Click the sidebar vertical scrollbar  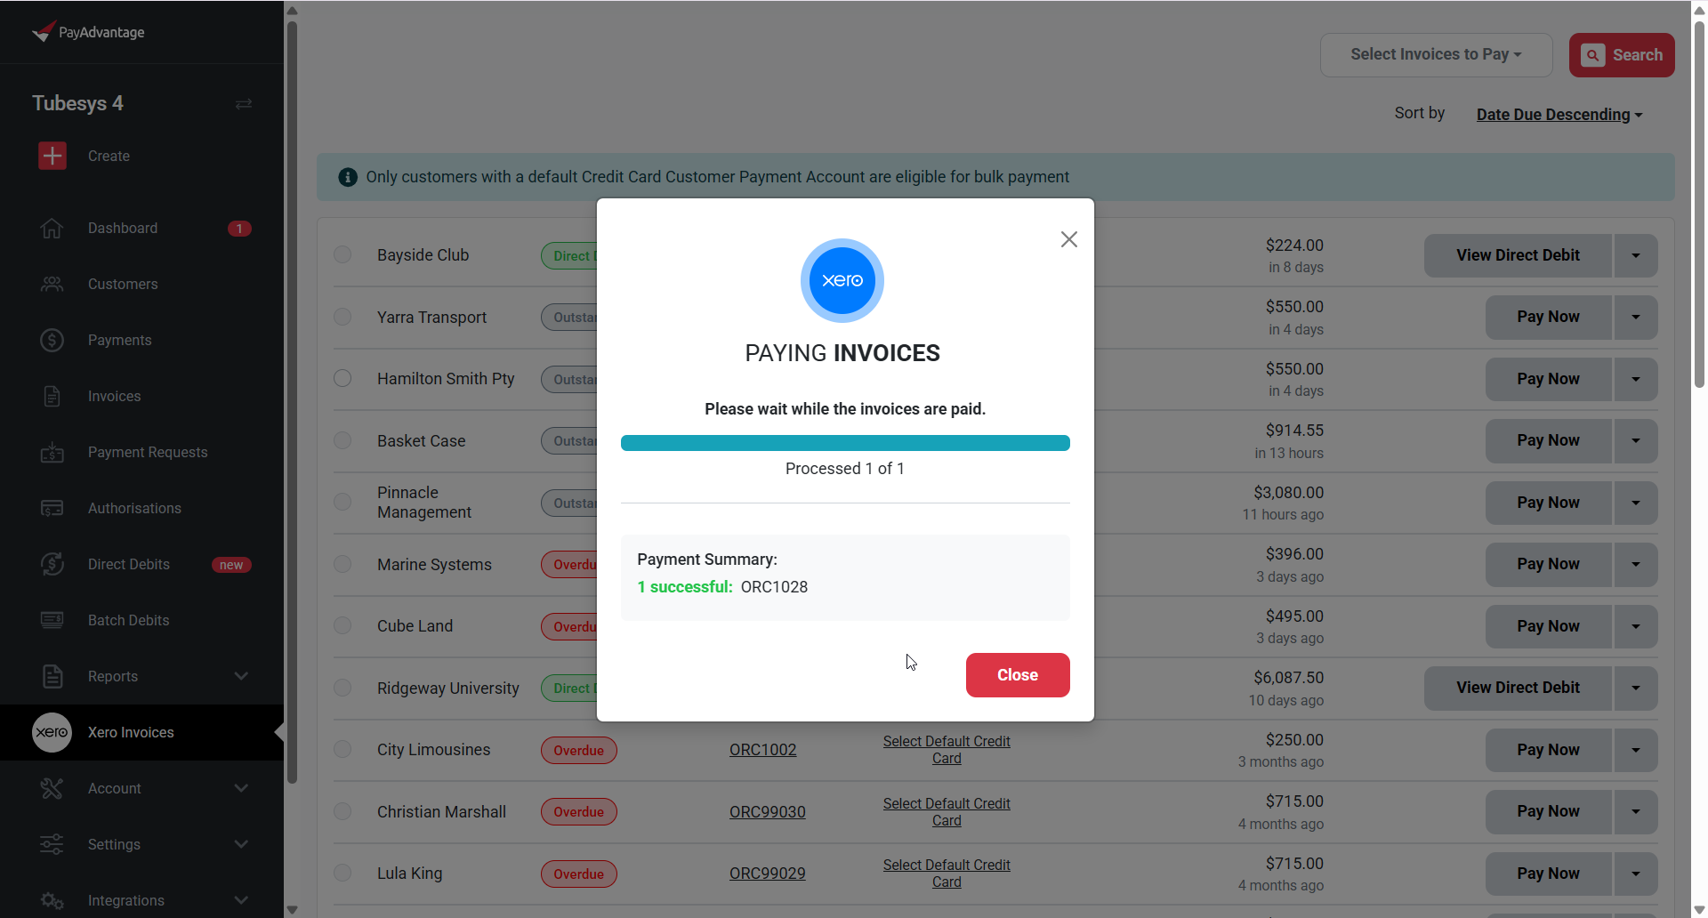click(292, 400)
